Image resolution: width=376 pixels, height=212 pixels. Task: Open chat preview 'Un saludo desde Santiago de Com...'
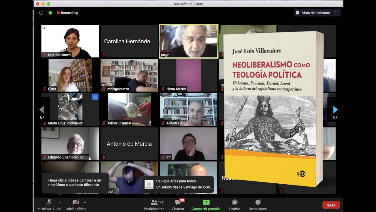coord(184,187)
